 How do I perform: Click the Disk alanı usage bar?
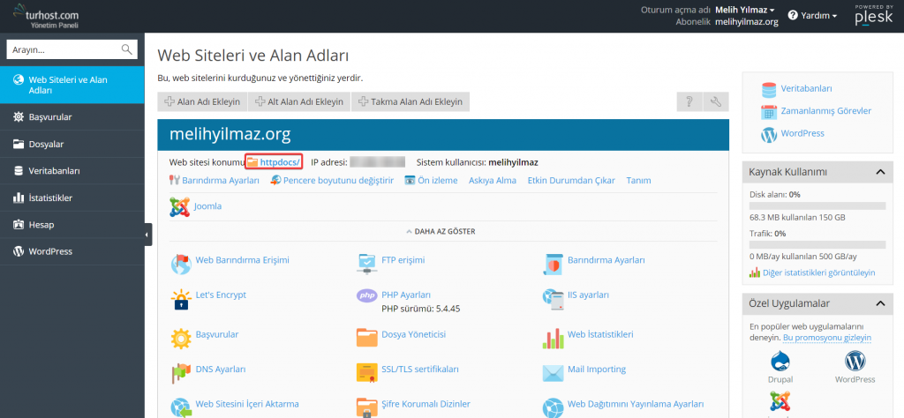(817, 205)
